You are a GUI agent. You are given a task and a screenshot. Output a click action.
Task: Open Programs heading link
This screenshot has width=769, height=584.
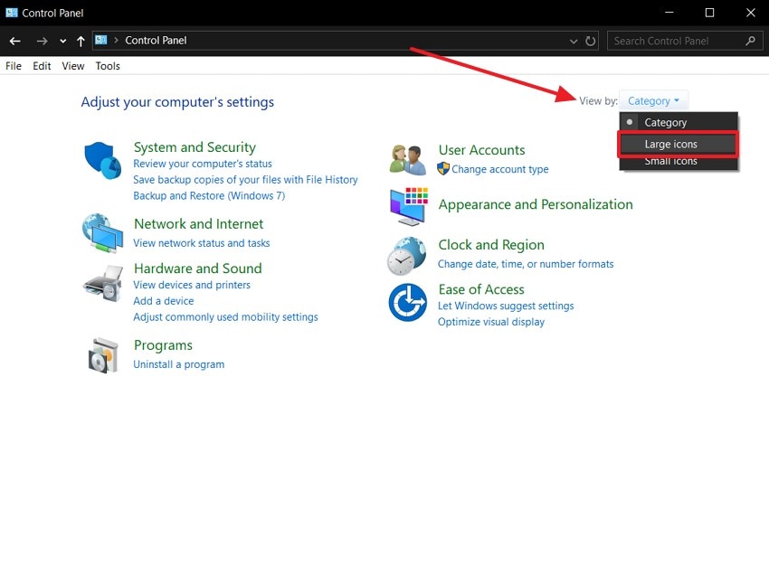(x=163, y=345)
